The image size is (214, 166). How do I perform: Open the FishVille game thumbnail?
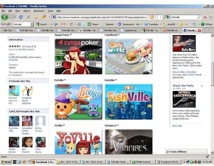128,102
